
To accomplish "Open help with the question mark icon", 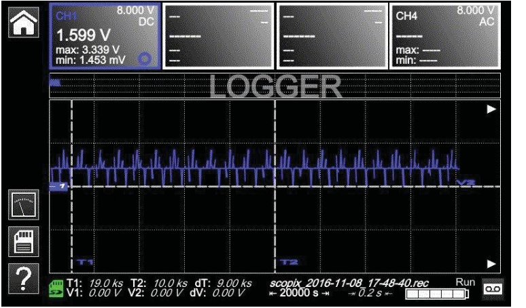I will click(22, 279).
